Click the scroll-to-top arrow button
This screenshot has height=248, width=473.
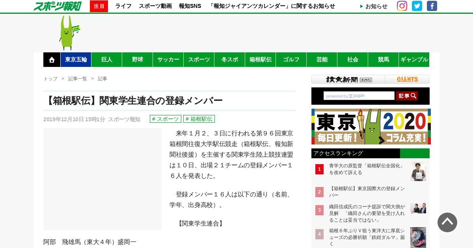click(x=447, y=222)
